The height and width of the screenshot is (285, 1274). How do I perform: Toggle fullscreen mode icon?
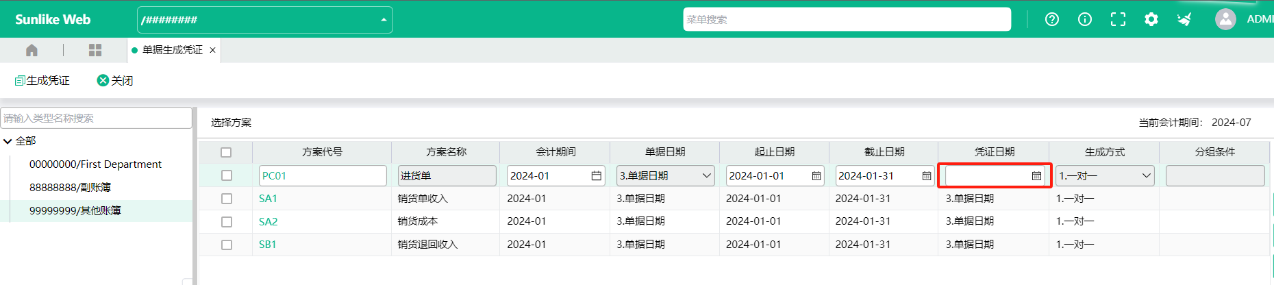tap(1118, 19)
